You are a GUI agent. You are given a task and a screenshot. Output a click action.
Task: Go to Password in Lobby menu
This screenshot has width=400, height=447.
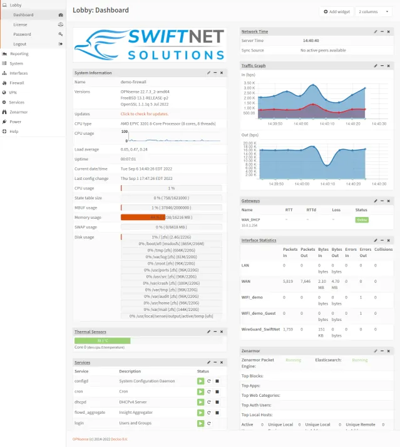(33, 34)
